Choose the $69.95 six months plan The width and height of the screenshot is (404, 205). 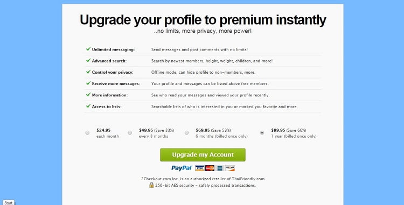pos(186,133)
